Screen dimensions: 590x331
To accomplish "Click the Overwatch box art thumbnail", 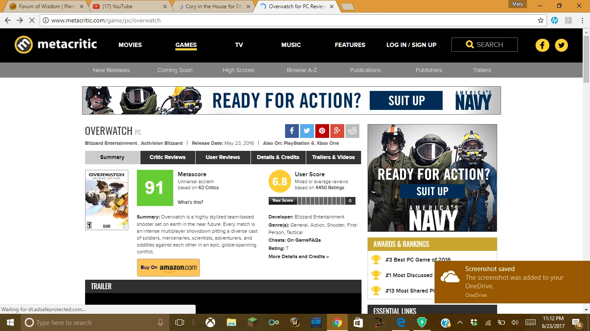I will [107, 200].
